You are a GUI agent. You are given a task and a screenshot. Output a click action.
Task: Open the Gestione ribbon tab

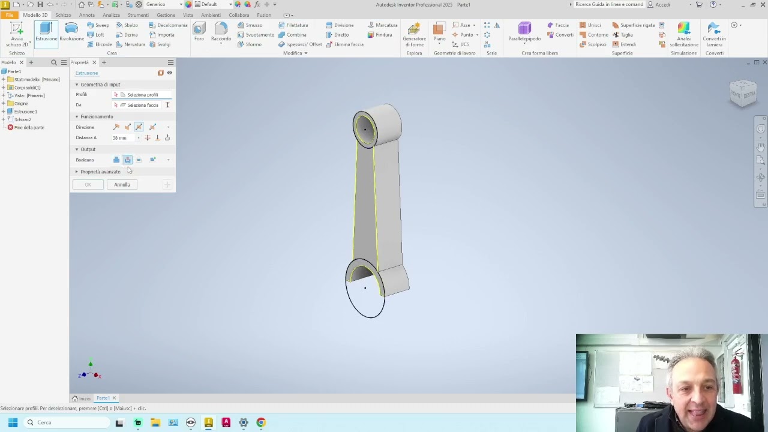click(x=166, y=15)
